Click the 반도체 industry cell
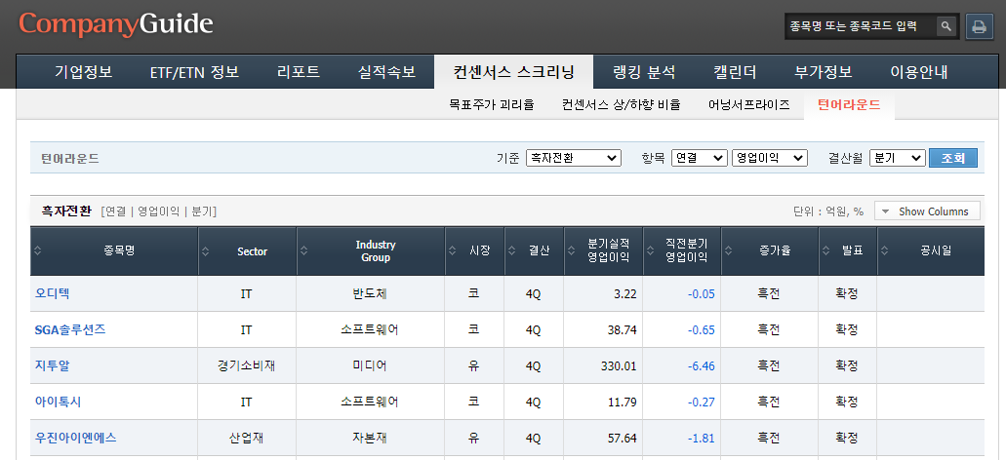 point(370,294)
